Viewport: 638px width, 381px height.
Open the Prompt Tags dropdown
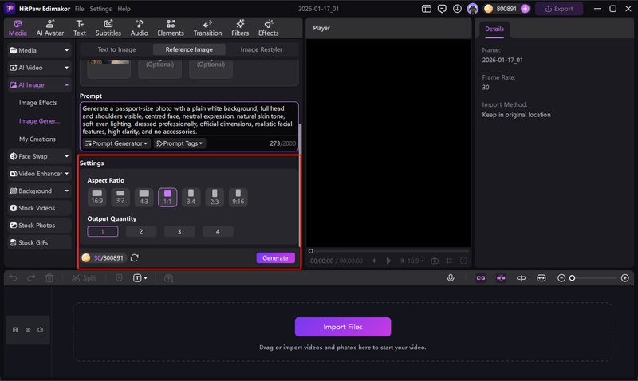(179, 143)
